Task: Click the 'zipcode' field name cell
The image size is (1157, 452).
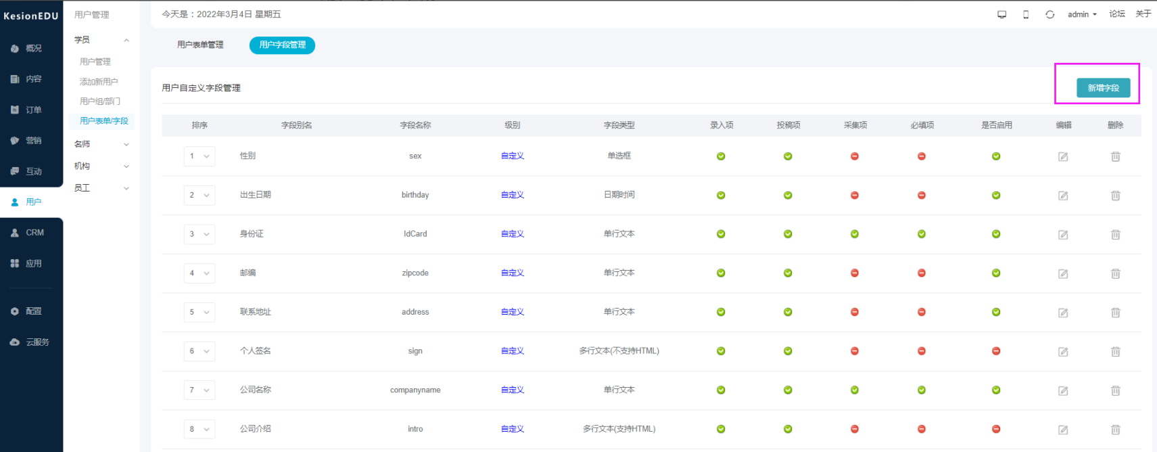Action: [415, 273]
